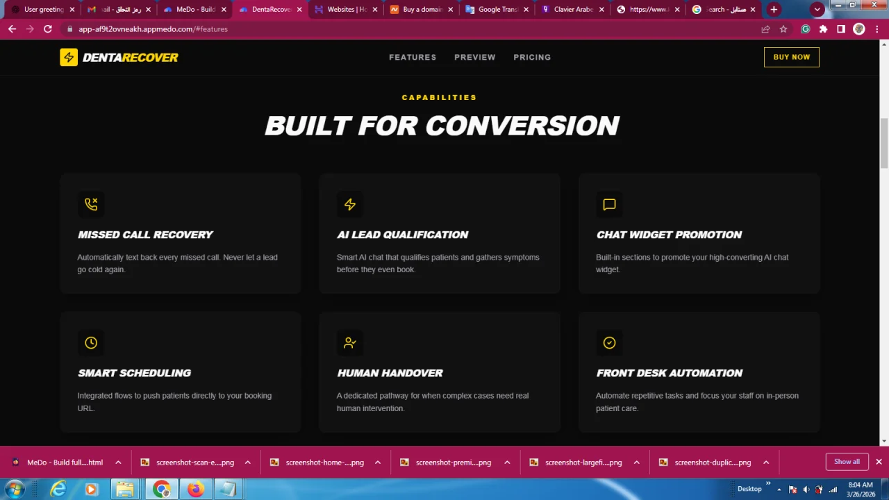Image resolution: width=889 pixels, height=500 pixels.
Task: Expand options for screenshot-scan-e download
Action: [248, 462]
